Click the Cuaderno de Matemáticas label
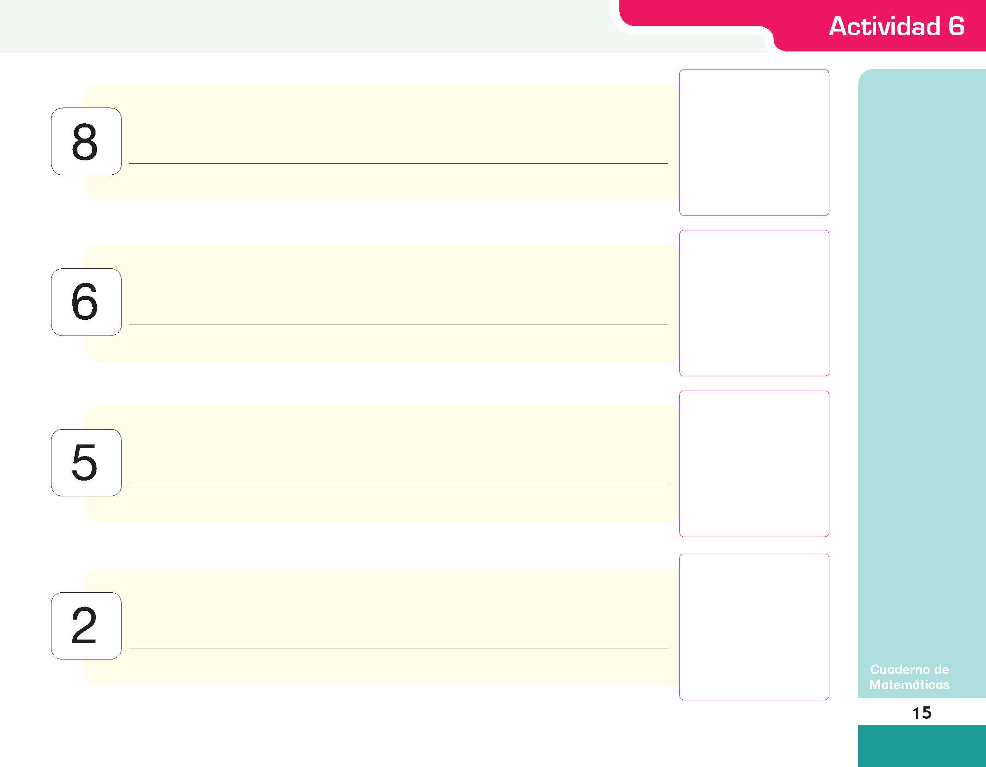 point(909,677)
